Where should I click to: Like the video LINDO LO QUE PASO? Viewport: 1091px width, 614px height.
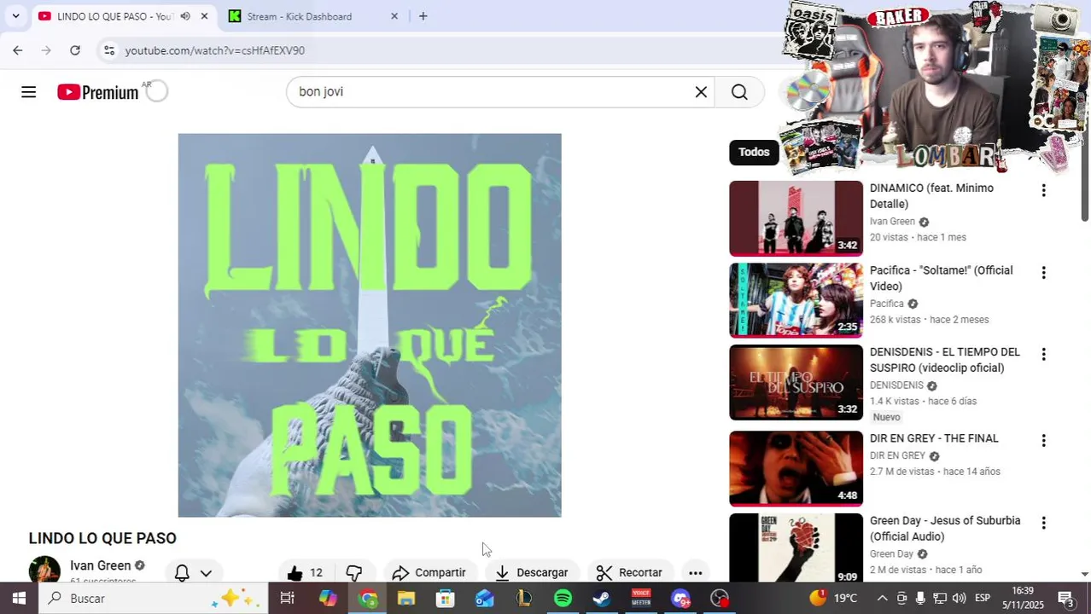pos(304,572)
